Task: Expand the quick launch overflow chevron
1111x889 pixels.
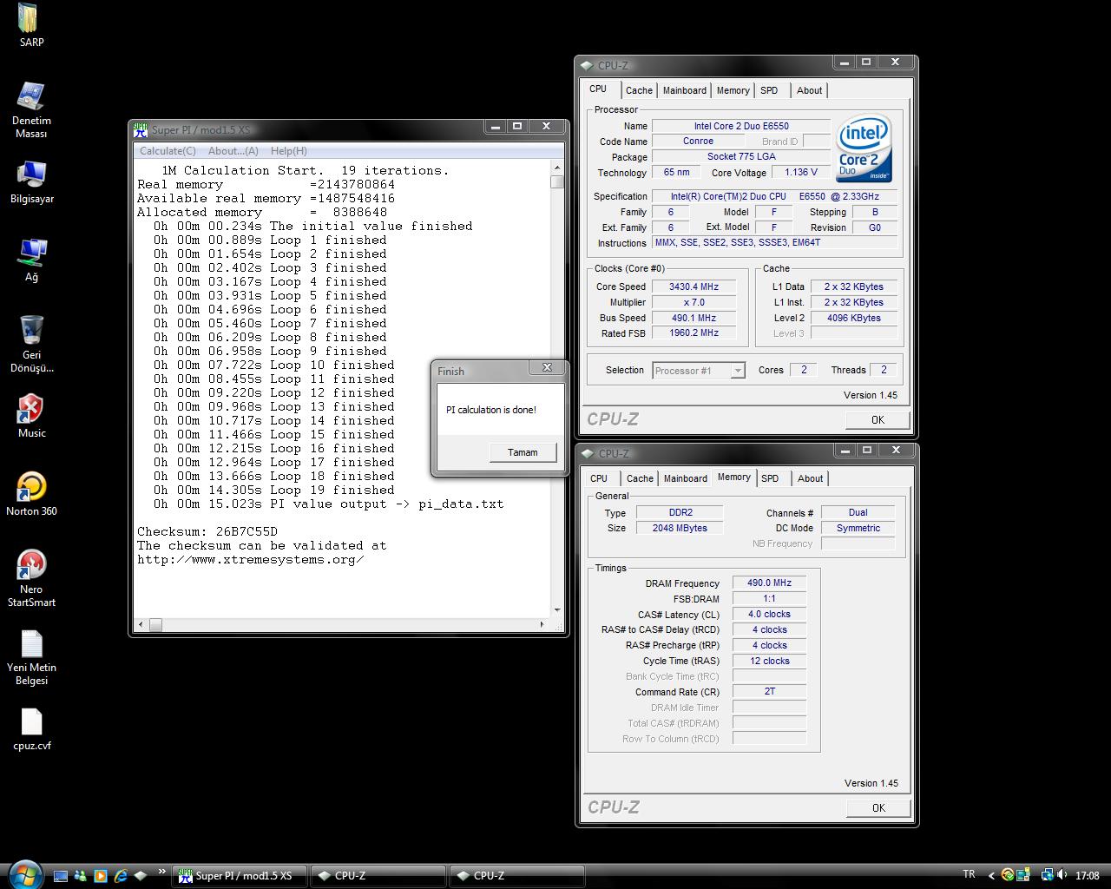Action: (161, 871)
